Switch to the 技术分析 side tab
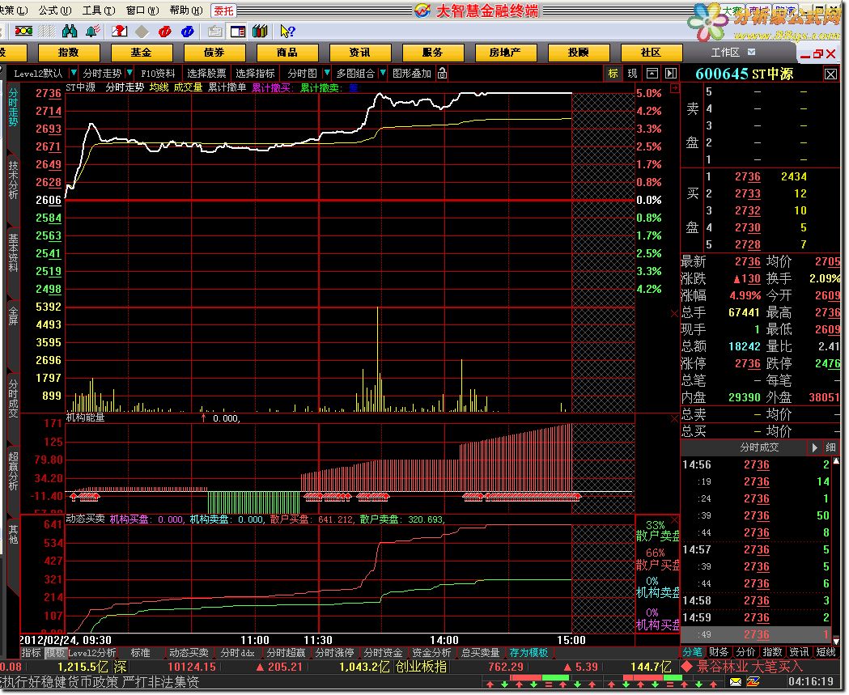Viewport: 849px width, 695px height. point(14,180)
